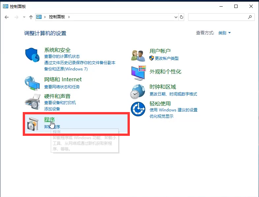This screenshot has height=197, width=259.
Task: Go back using the back arrow
Action: pyautogui.click(x=7, y=17)
